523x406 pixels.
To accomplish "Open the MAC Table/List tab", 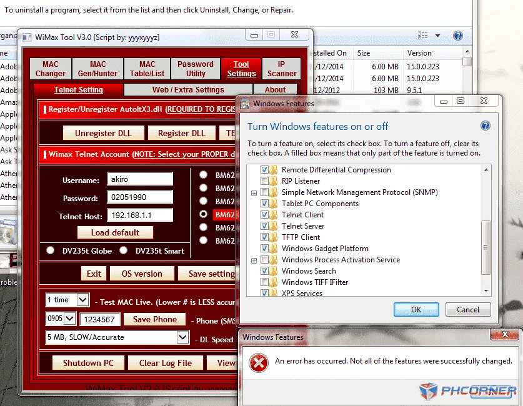I will point(147,69).
